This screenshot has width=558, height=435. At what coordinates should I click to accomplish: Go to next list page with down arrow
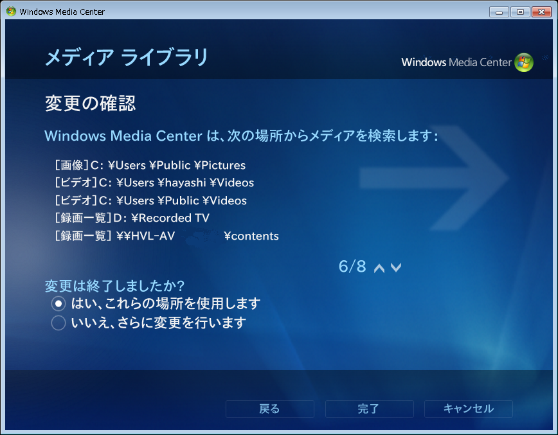[396, 267]
